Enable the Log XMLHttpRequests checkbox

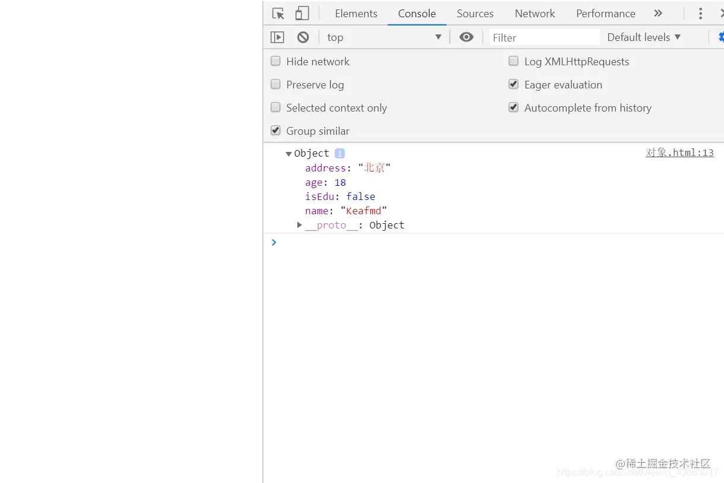513,61
